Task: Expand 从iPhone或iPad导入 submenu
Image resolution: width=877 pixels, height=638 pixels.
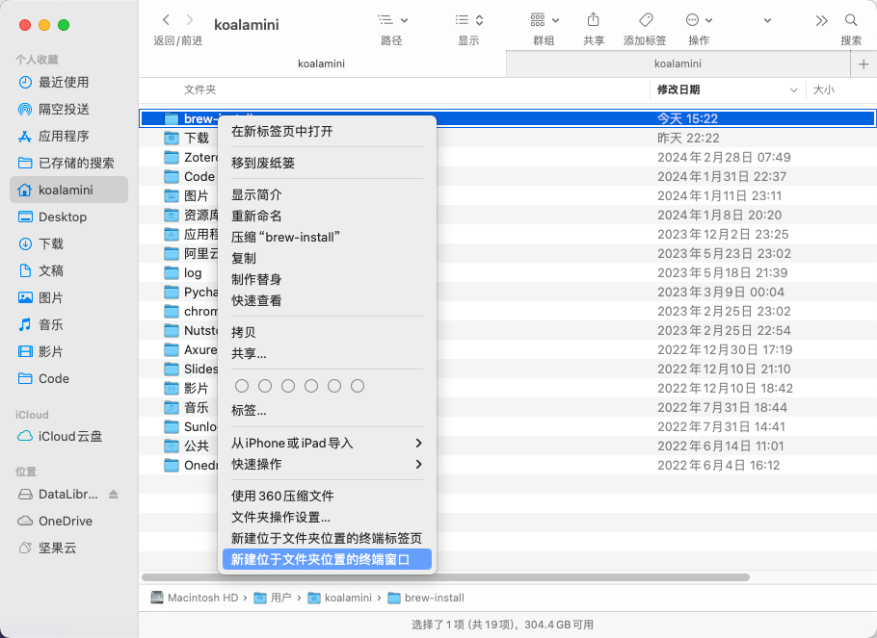Action: click(327, 443)
